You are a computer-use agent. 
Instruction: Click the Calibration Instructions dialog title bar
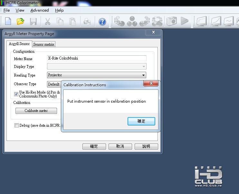point(102,85)
